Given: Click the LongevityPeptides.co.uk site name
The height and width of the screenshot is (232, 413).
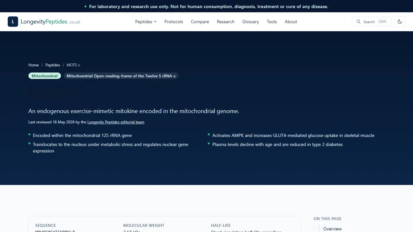Looking at the screenshot, I should point(50,22).
